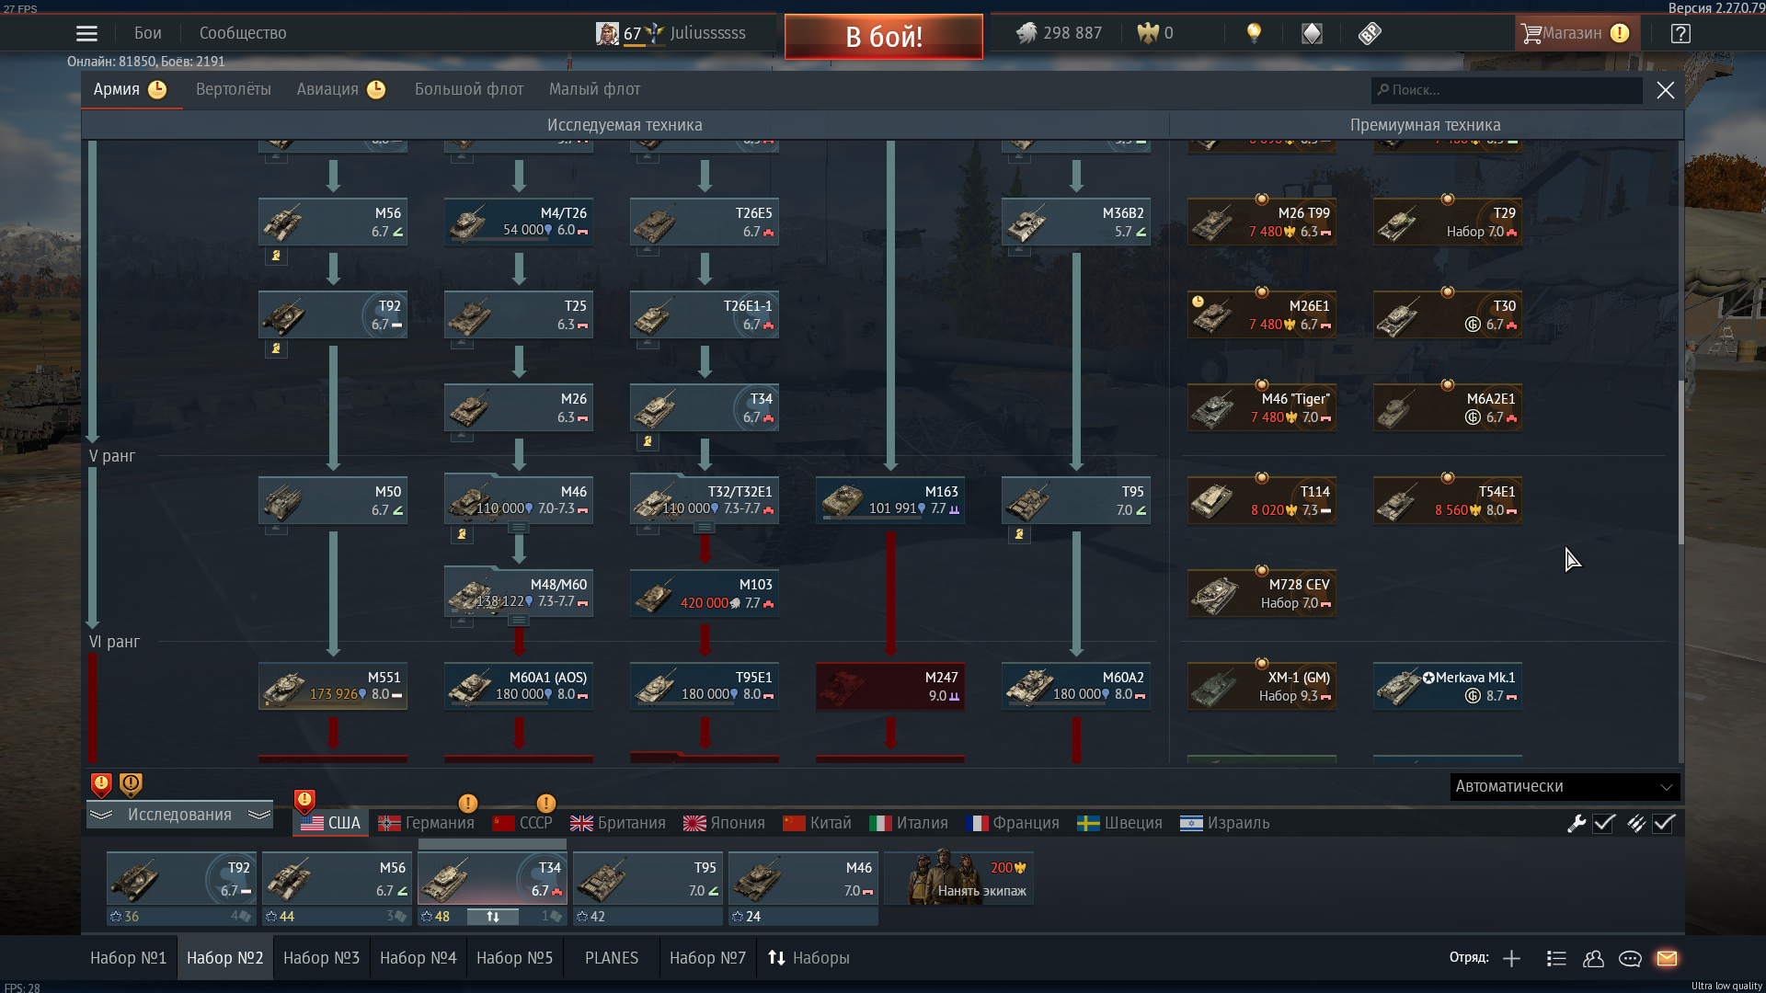Switch to the Авиация tab
1766x993 pixels.
tap(340, 89)
